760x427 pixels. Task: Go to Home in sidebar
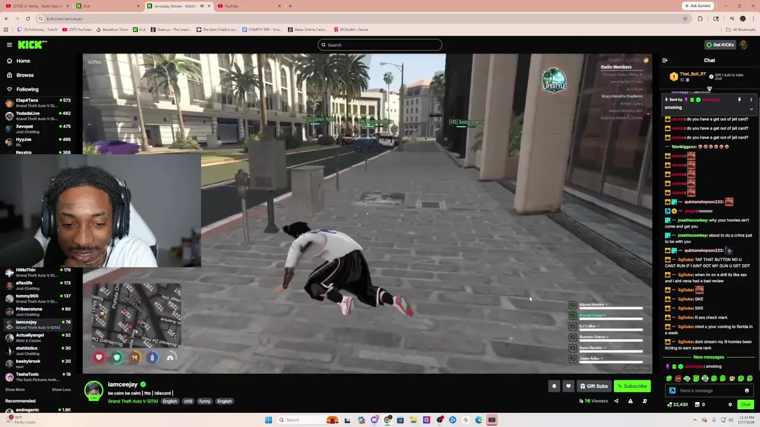point(23,61)
